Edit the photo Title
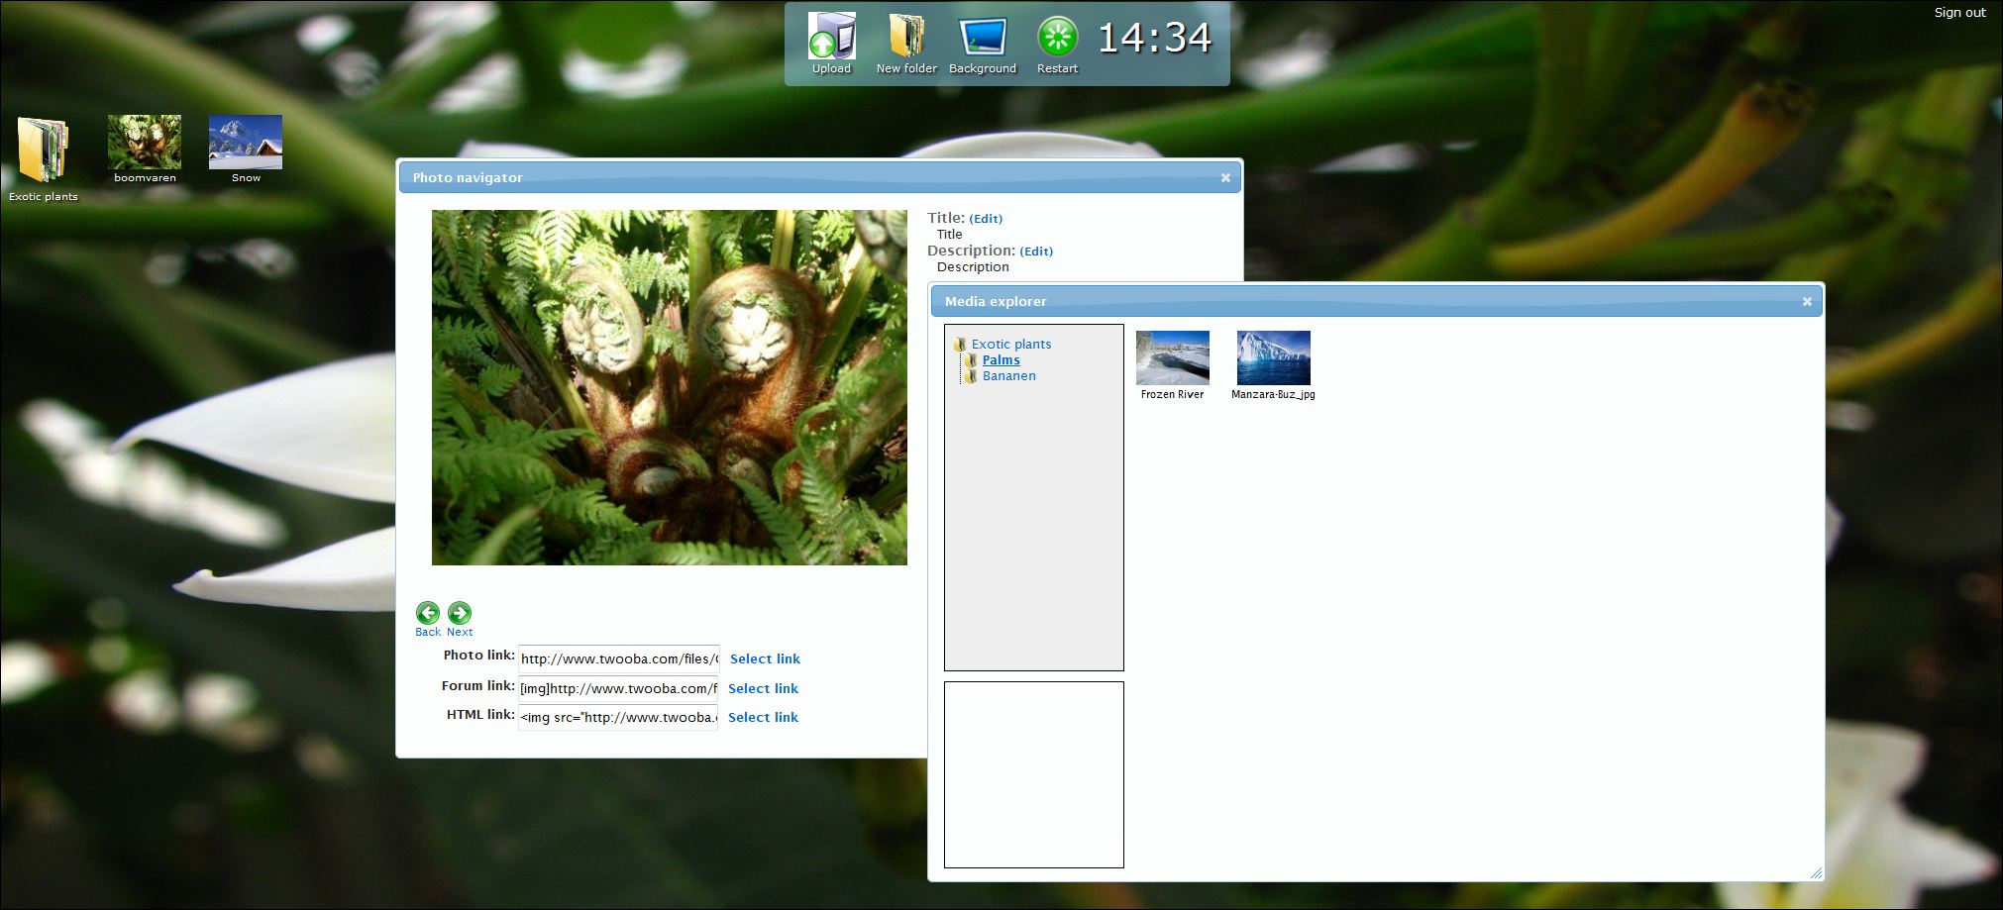 pos(985,219)
